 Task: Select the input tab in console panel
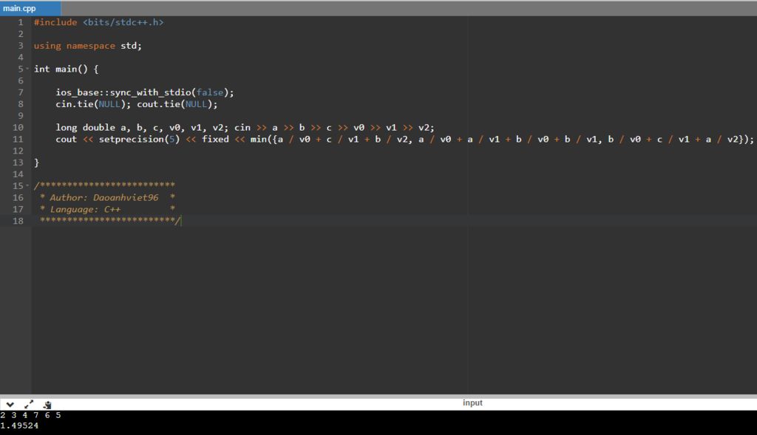(x=472, y=403)
